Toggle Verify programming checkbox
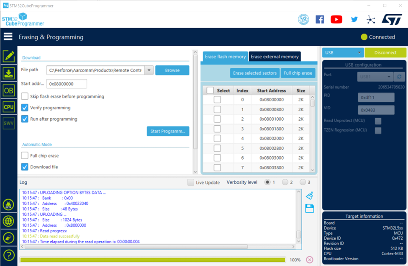The image size is (408, 266). pos(25,107)
